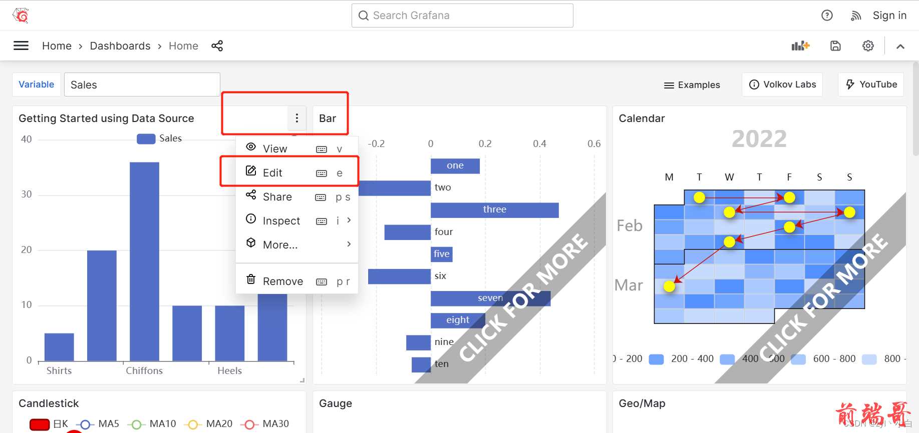This screenshot has height=433, width=919.
Task: Click Getting Started using Data Source title
Action: tap(106, 118)
